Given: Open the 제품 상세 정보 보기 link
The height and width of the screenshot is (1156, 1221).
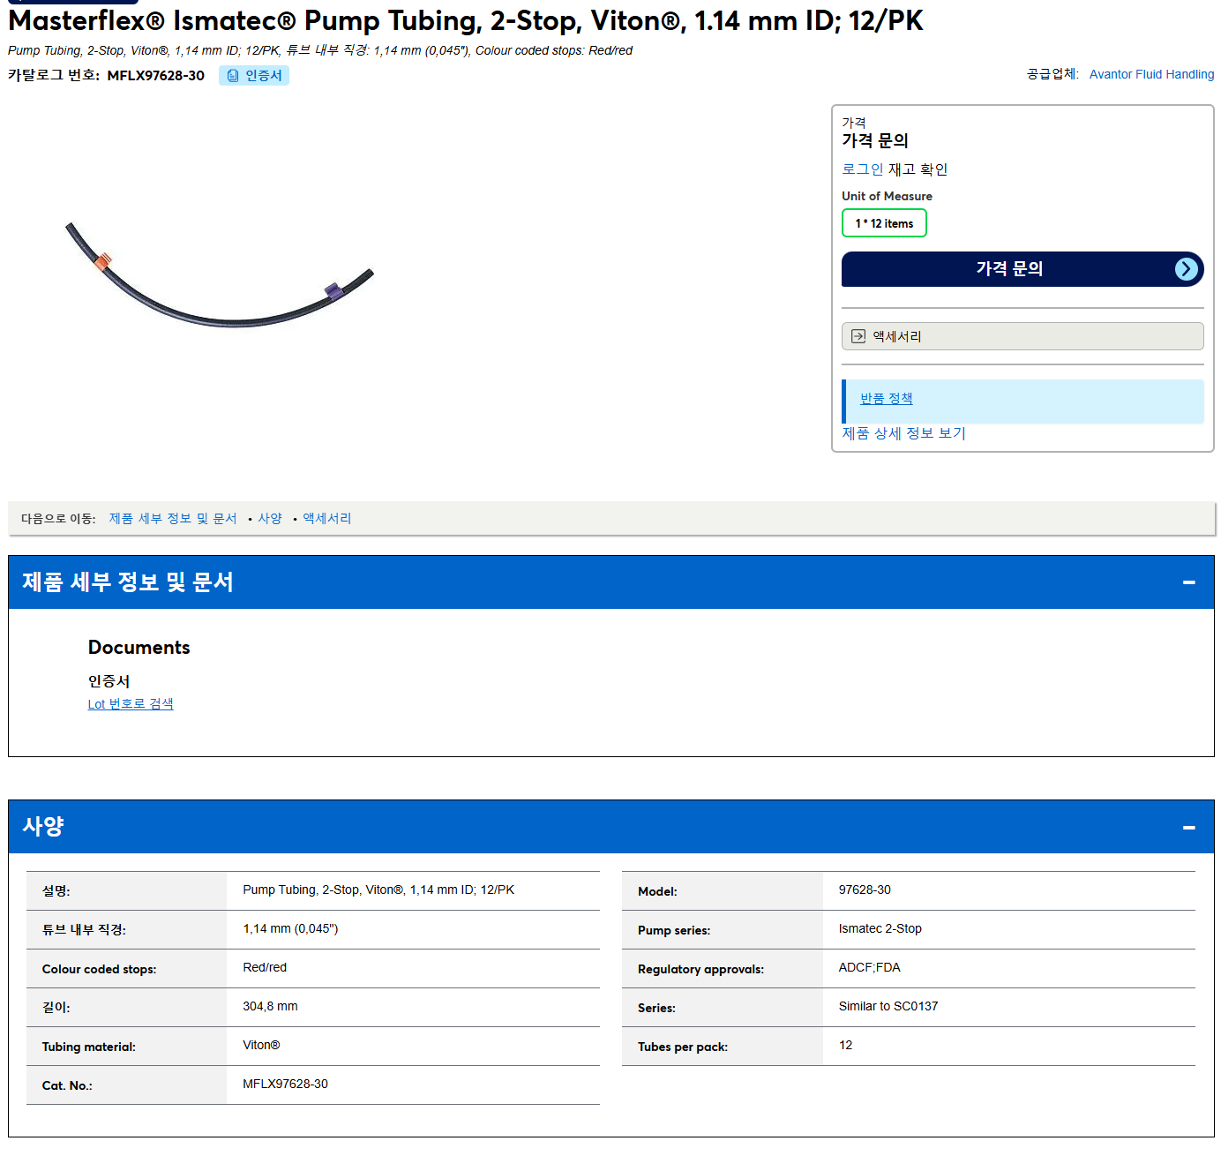Looking at the screenshot, I should (x=903, y=433).
